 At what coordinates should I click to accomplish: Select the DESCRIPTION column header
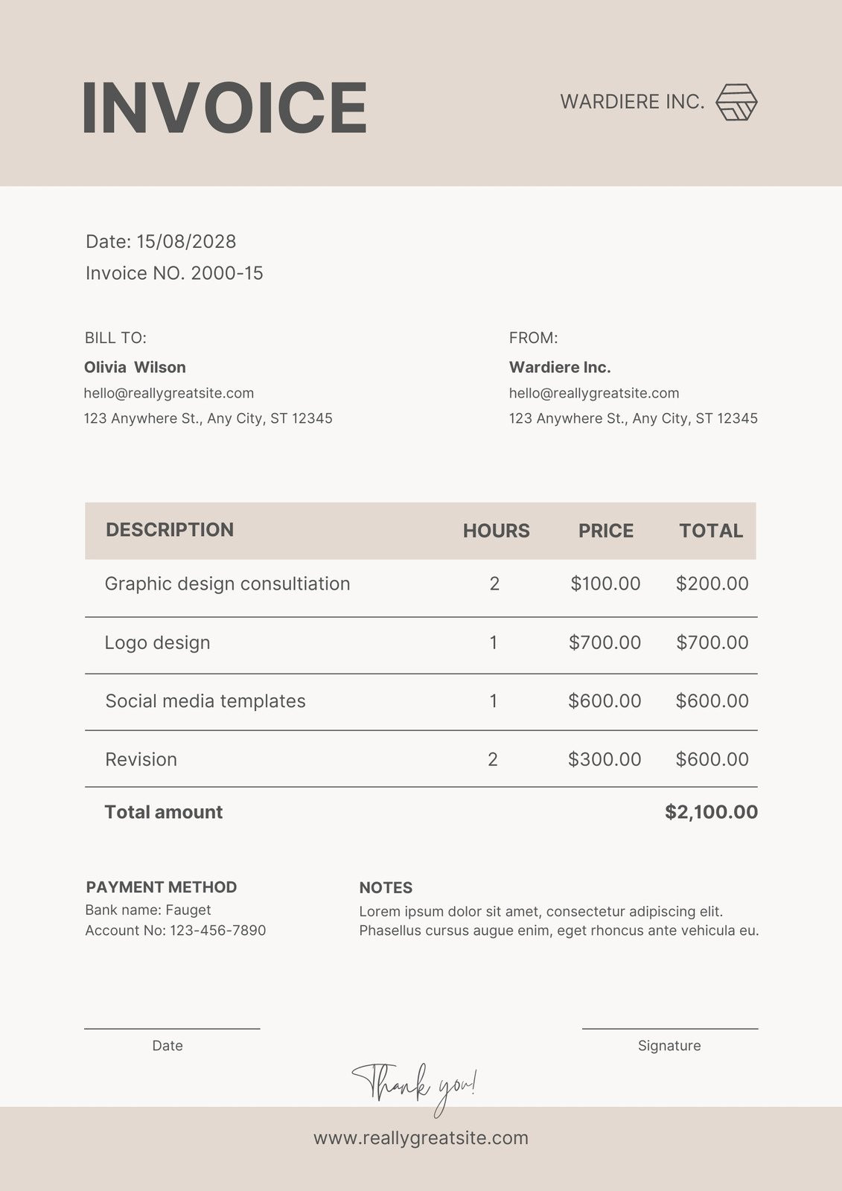(170, 530)
